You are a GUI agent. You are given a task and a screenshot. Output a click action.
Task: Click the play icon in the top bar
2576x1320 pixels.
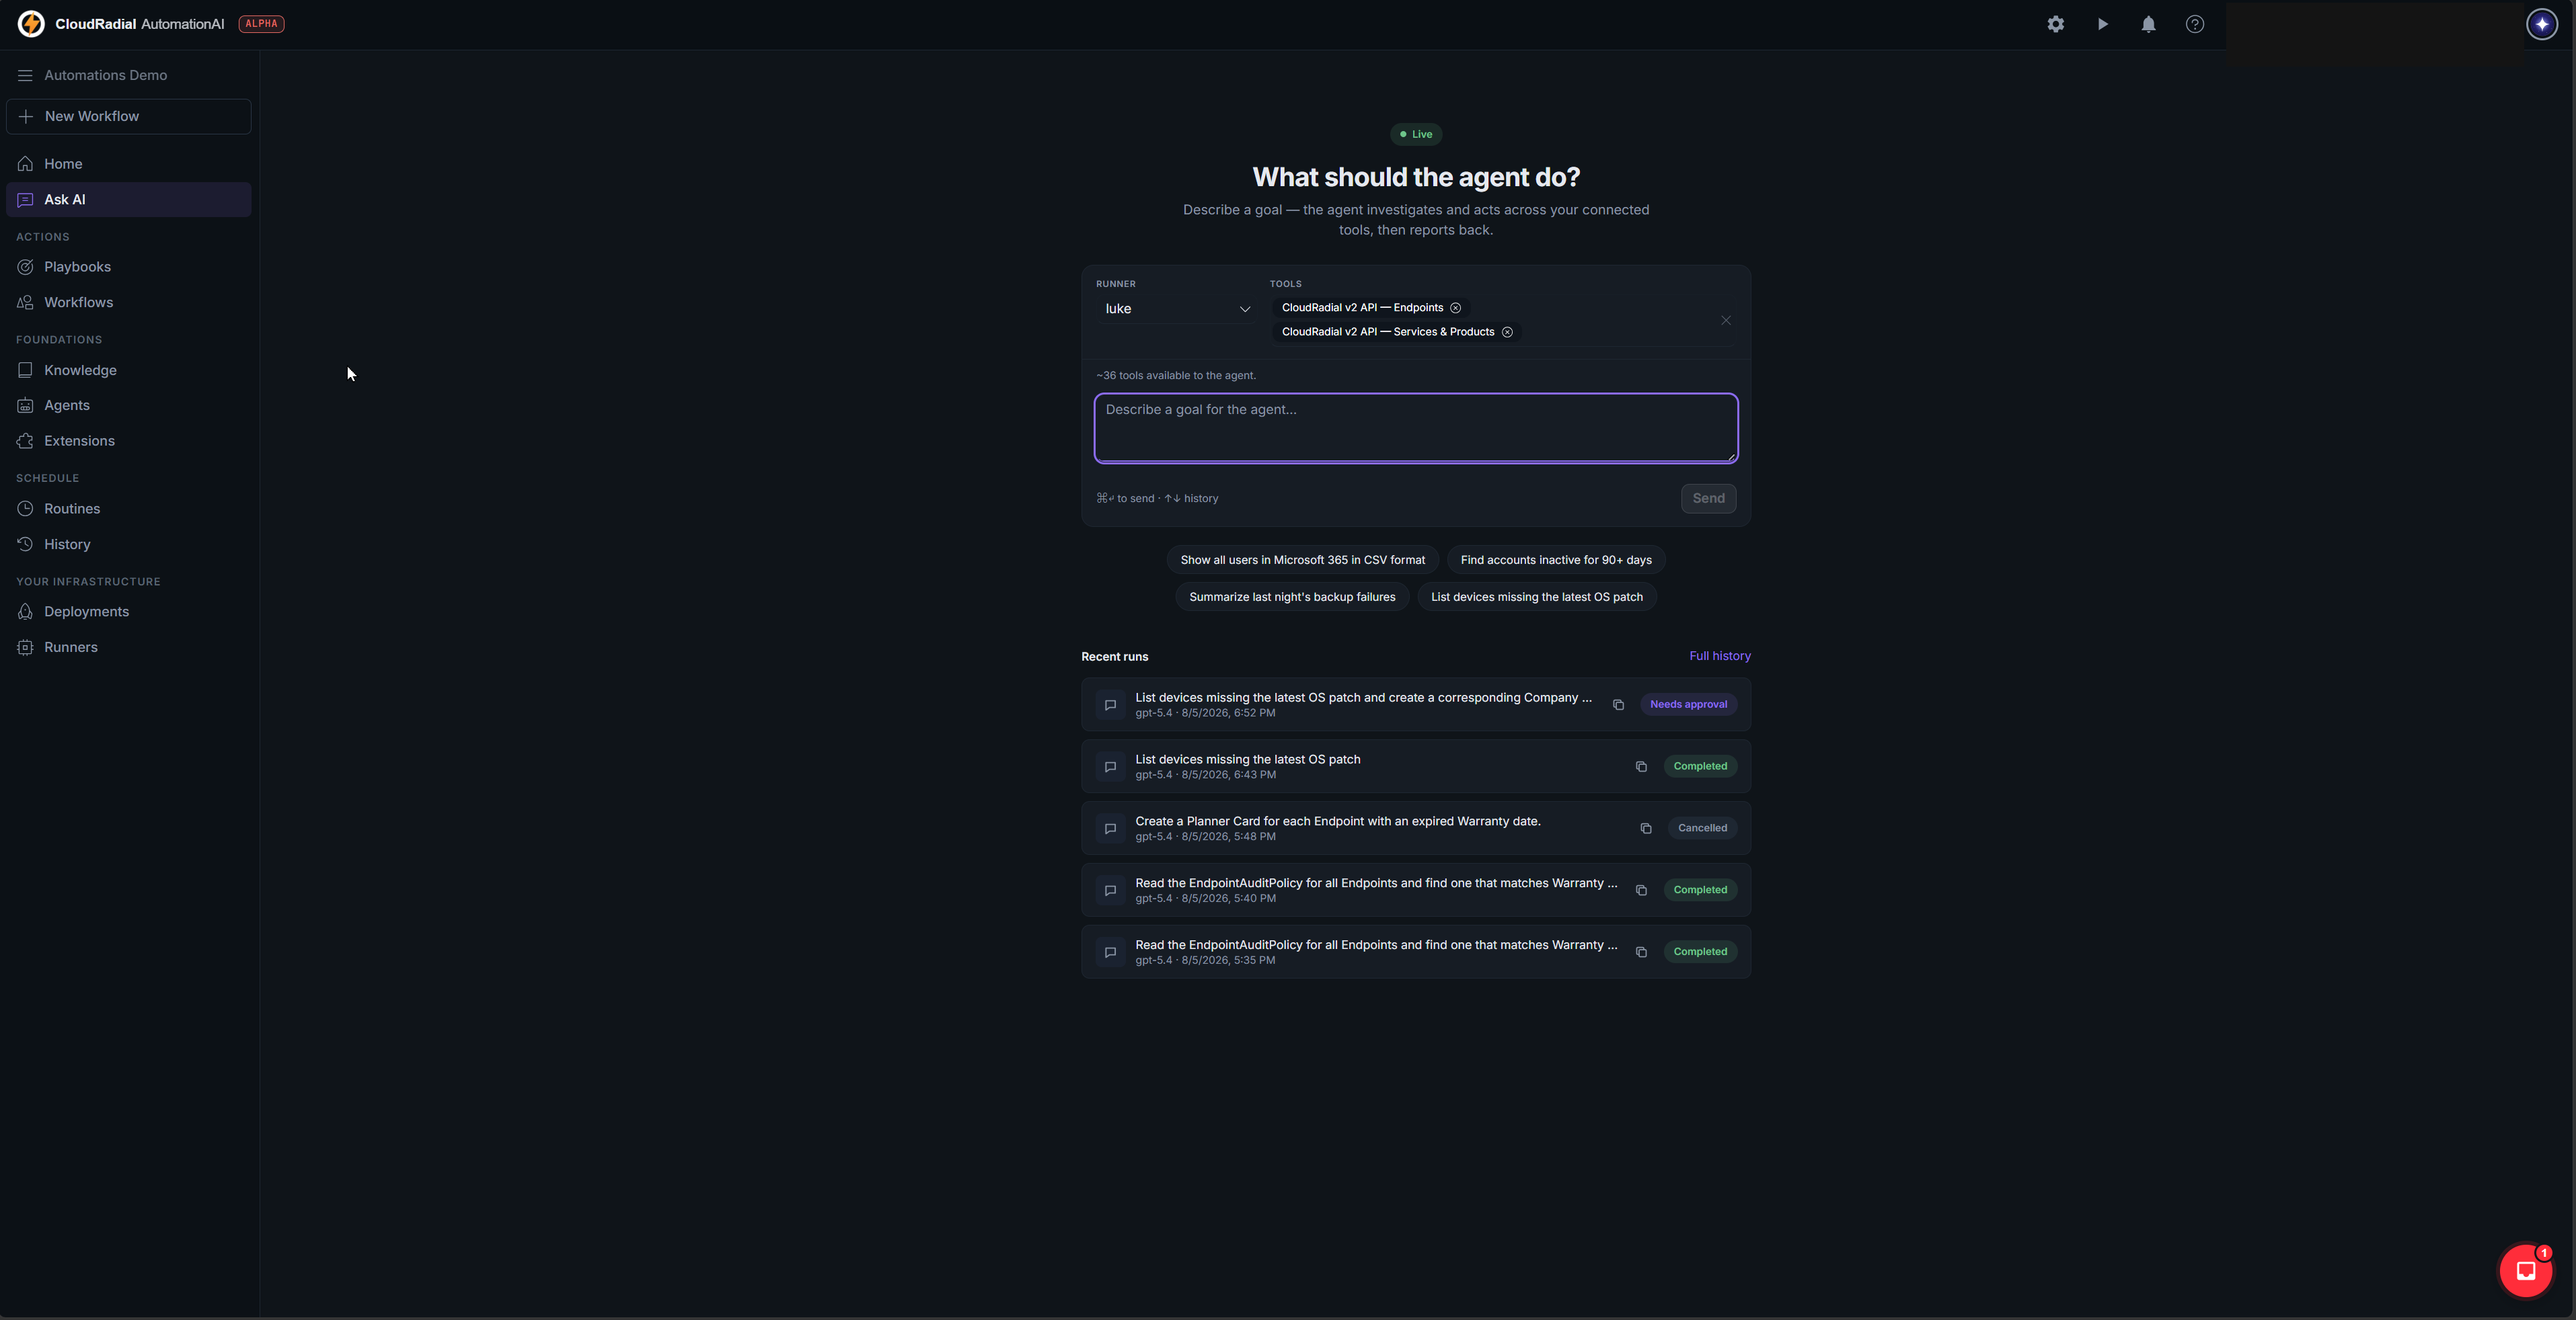[x=2102, y=24]
